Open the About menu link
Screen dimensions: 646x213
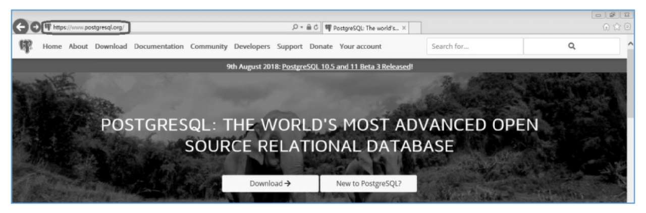pyautogui.click(x=78, y=46)
